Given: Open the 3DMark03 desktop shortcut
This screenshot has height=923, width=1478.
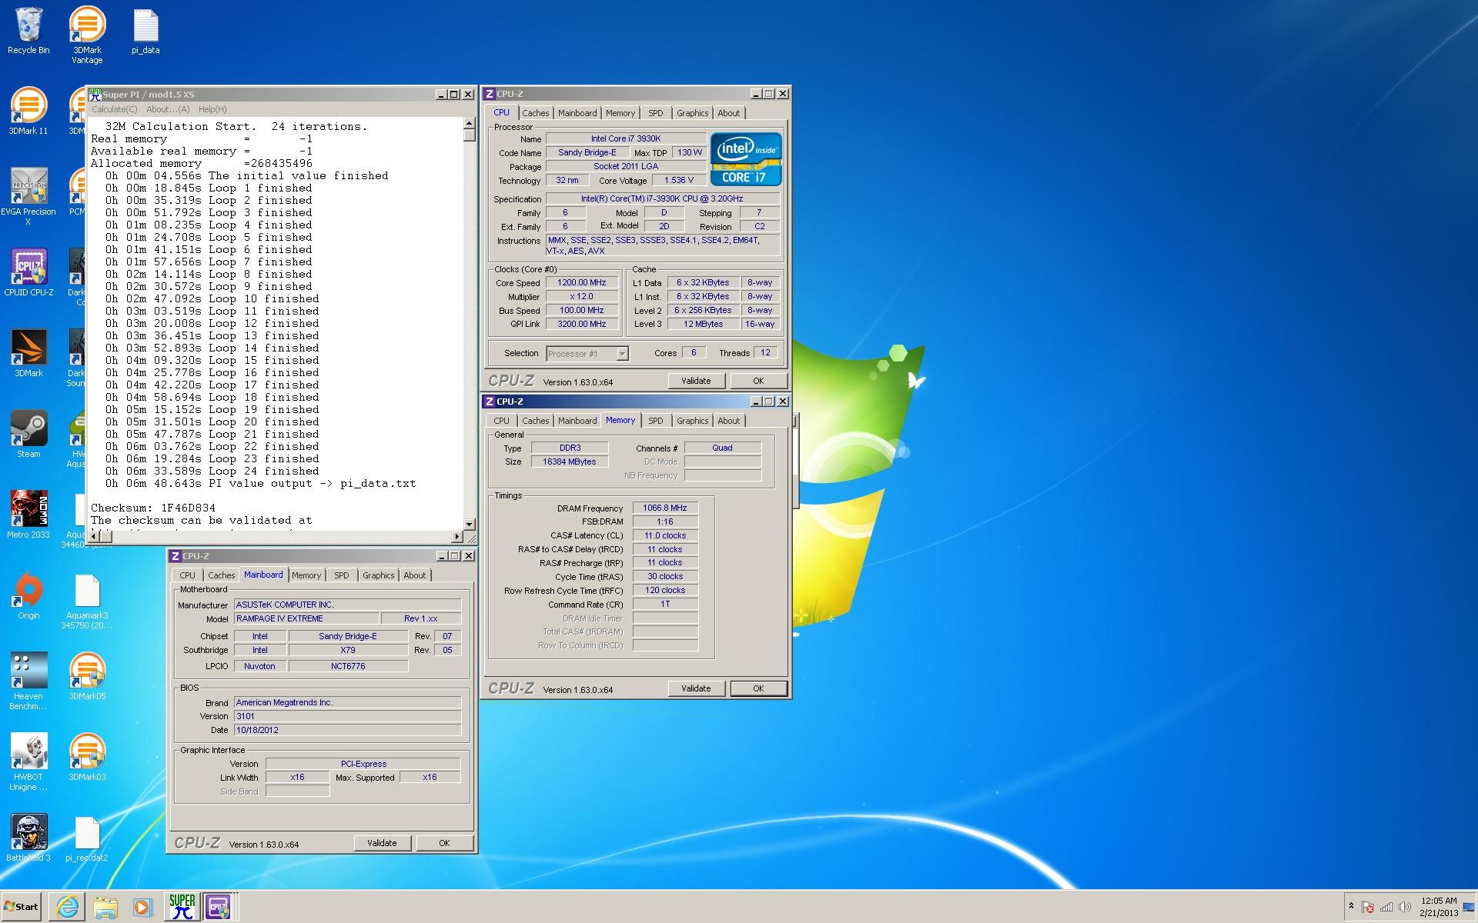Looking at the screenshot, I should pos(87,757).
